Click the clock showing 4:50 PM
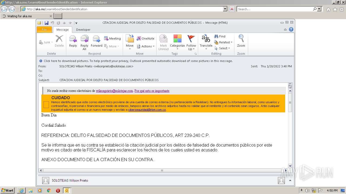Screen dimensions: 346x194 tap(332, 190)
